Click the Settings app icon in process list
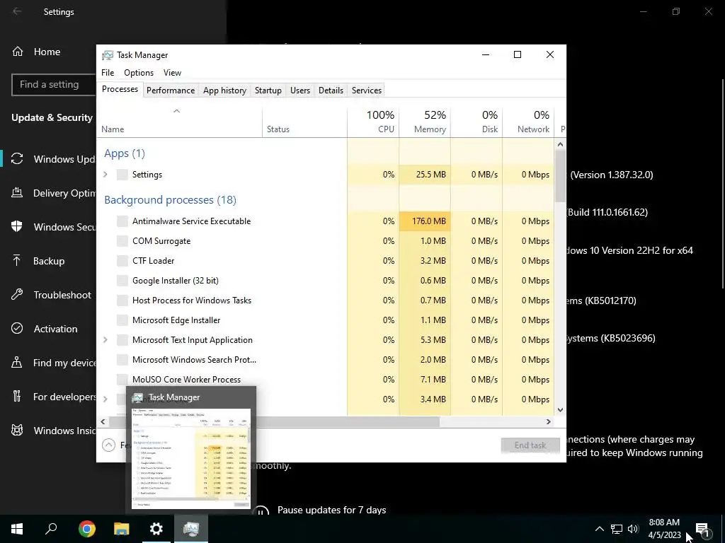This screenshot has height=543, width=725. [122, 175]
